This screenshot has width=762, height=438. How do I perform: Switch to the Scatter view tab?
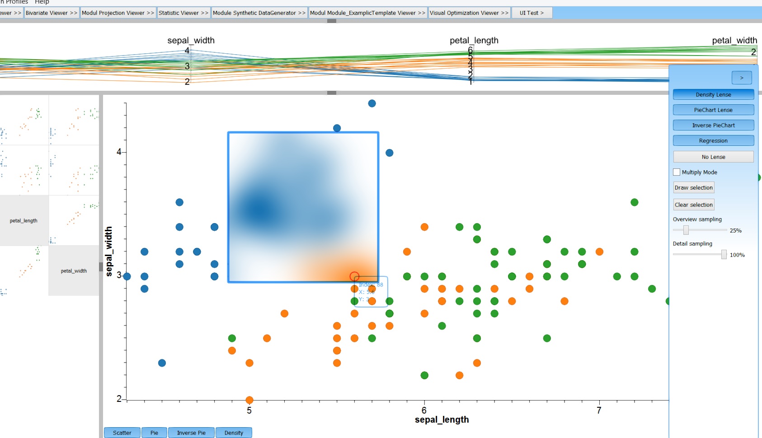122,433
